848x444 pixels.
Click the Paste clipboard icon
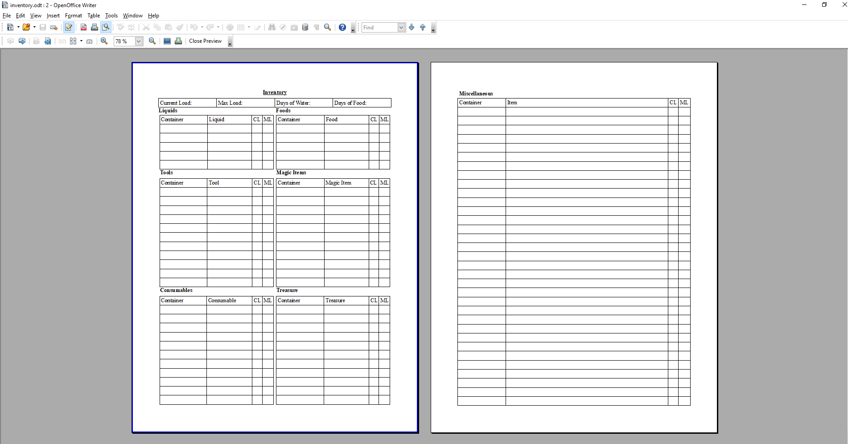(169, 27)
